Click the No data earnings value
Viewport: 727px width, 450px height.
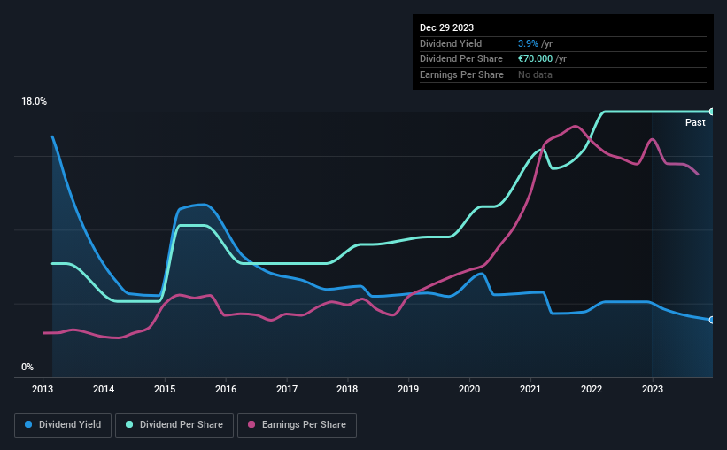pyautogui.click(x=535, y=74)
